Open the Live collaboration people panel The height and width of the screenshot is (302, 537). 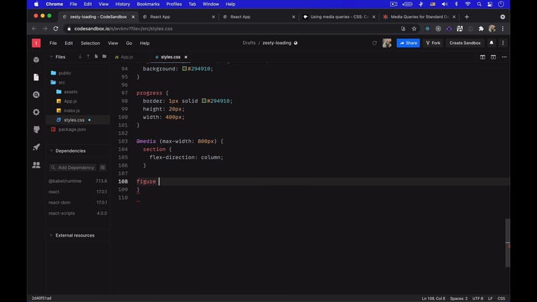36,165
